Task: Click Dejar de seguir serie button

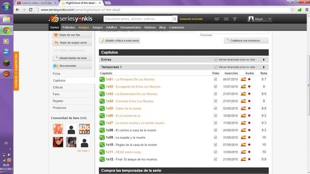Action: [72, 43]
